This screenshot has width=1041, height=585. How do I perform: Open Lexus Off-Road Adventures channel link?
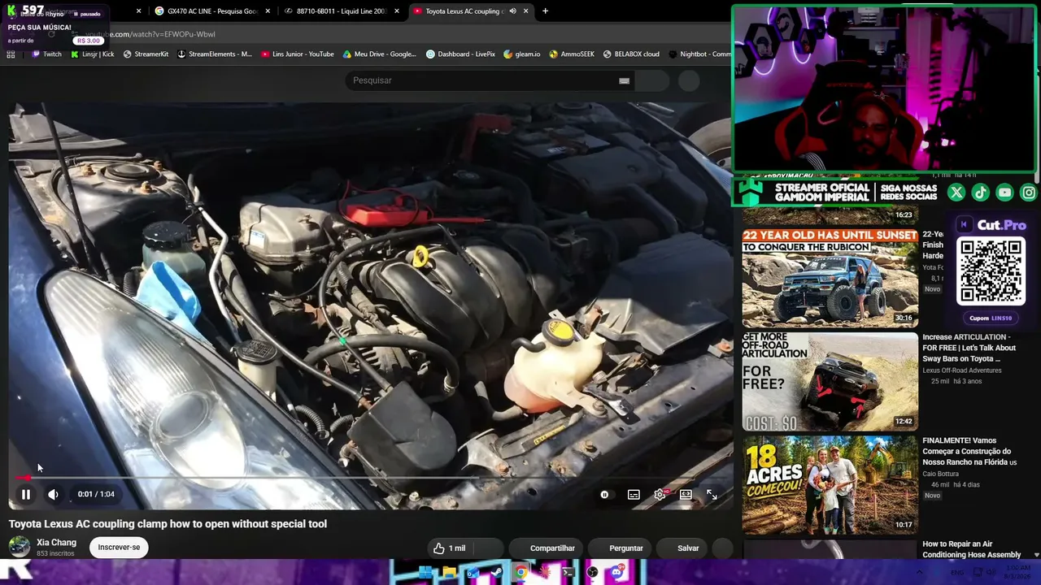[x=962, y=370]
